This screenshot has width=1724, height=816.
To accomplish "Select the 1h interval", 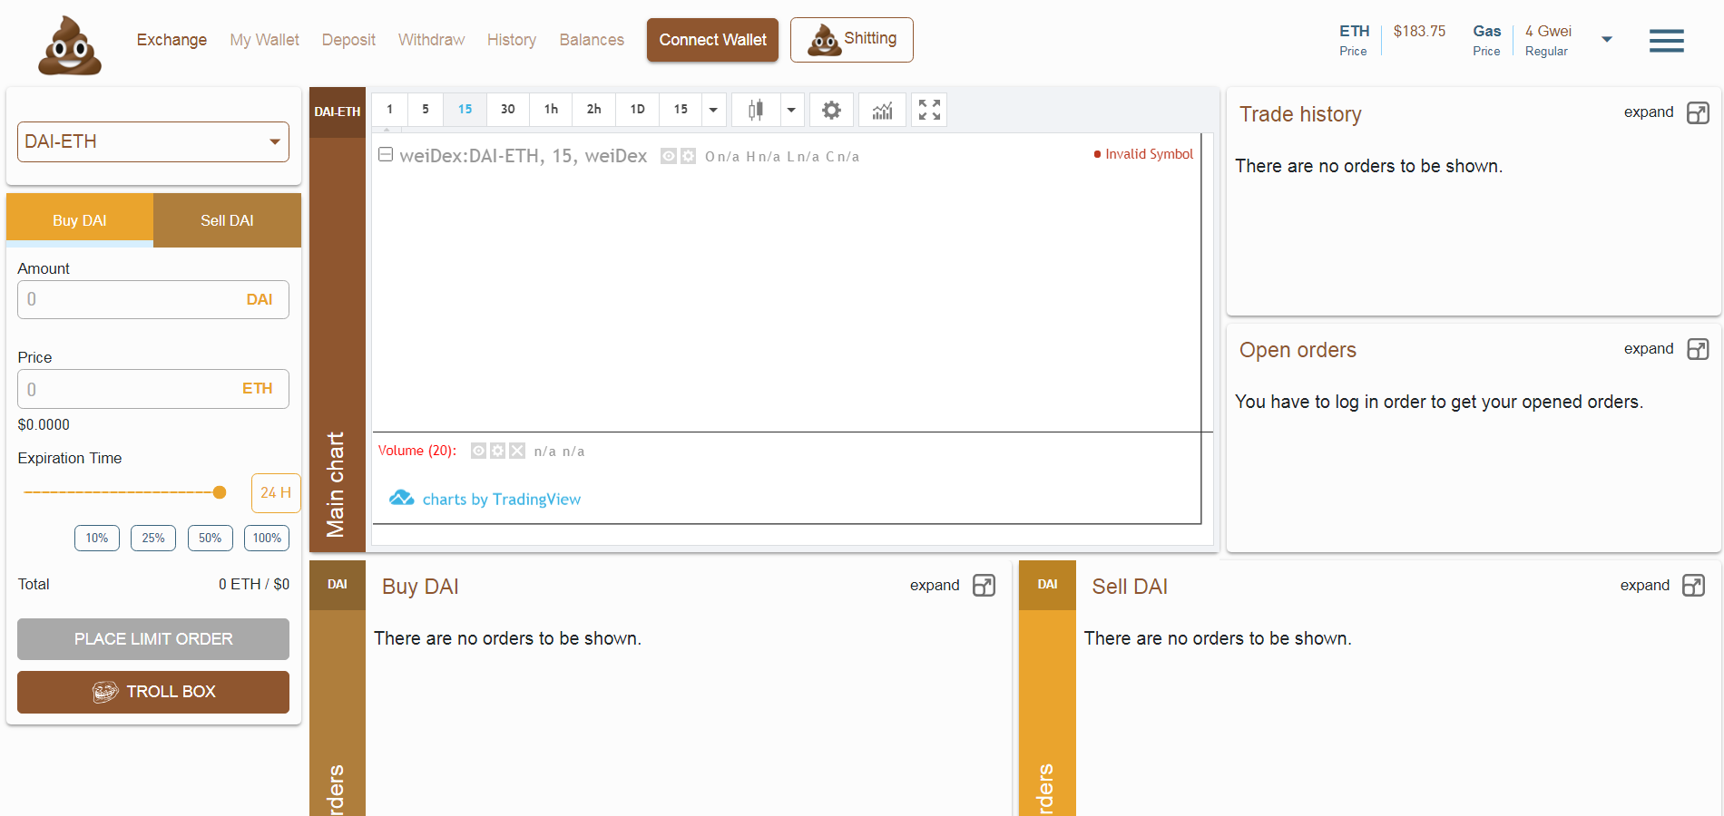I will pyautogui.click(x=551, y=110).
